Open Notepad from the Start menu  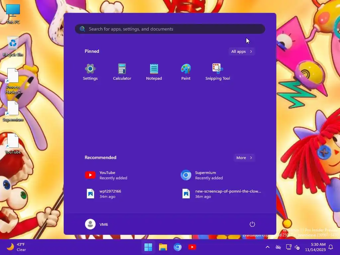pyautogui.click(x=154, y=72)
